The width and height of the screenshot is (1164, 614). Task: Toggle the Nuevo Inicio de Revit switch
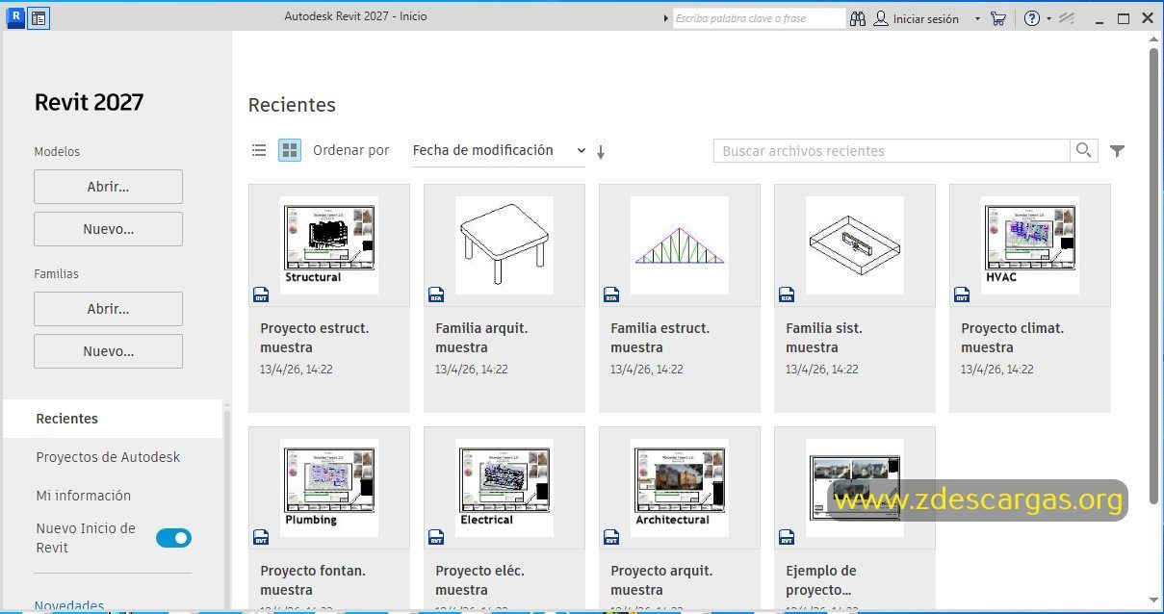[x=174, y=538]
